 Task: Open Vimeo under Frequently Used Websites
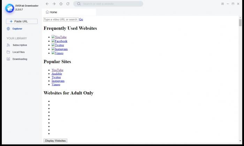click(x=59, y=53)
